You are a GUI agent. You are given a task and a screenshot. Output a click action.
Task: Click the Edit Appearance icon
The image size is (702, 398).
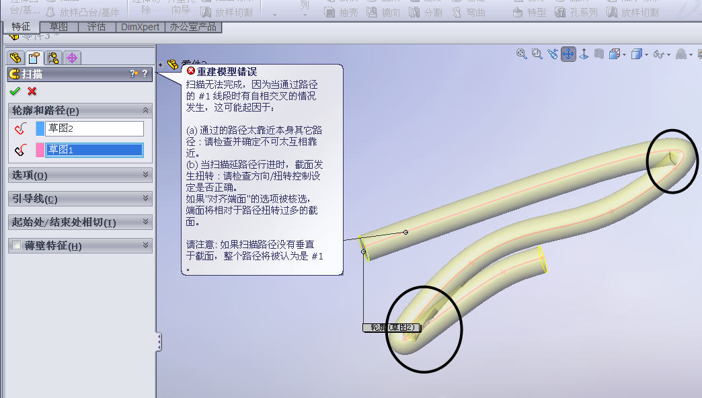pos(681,54)
